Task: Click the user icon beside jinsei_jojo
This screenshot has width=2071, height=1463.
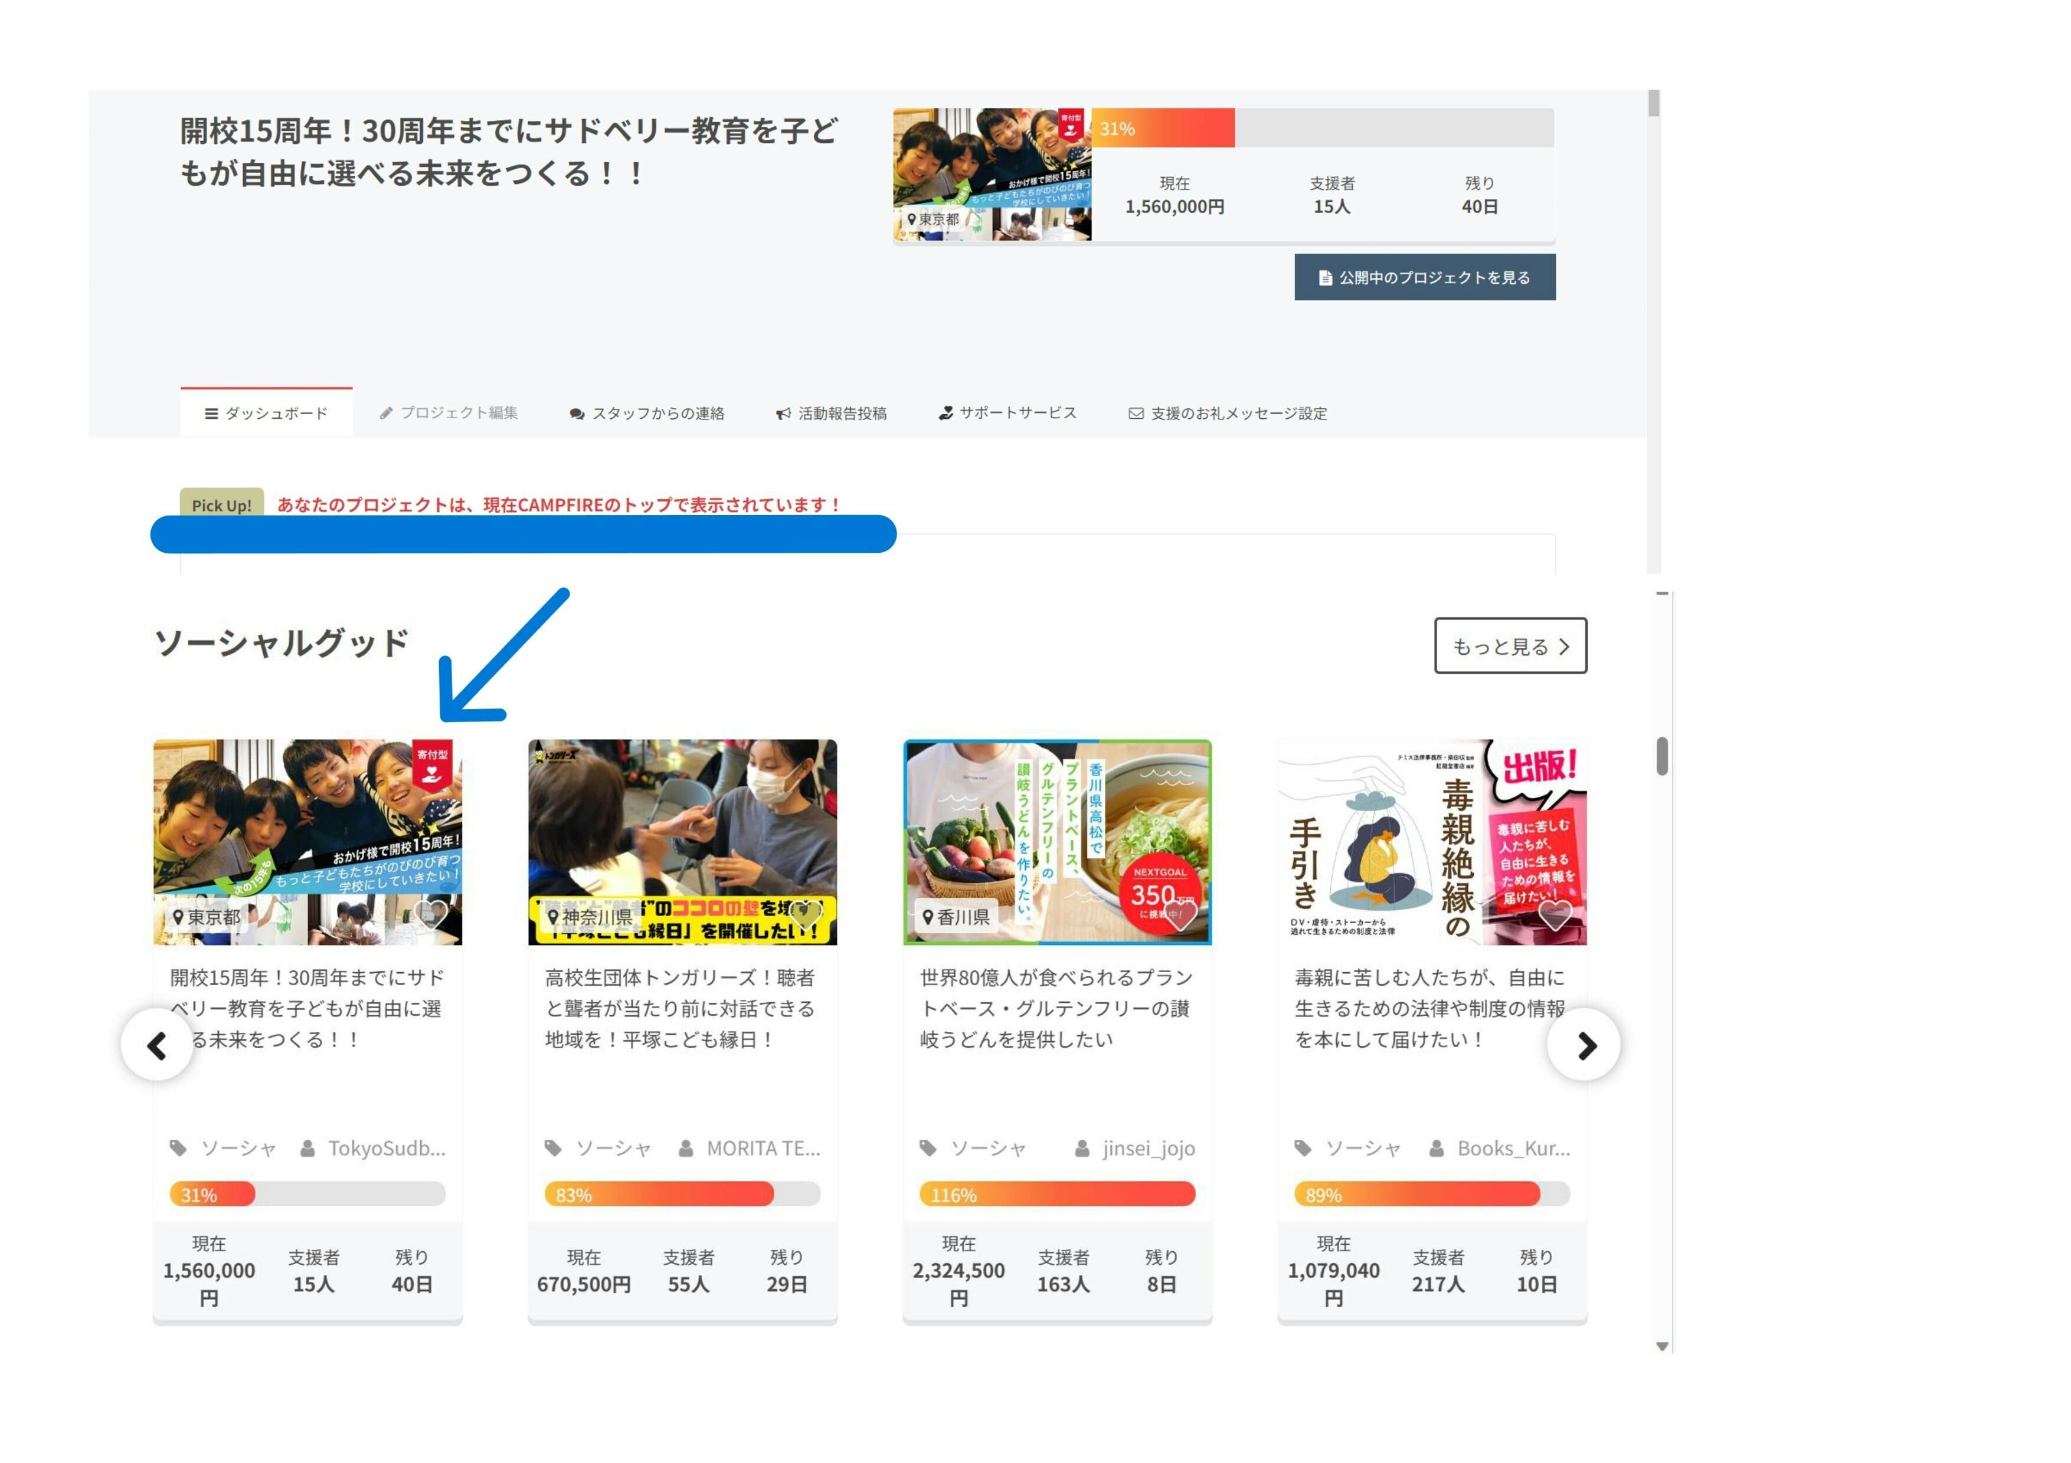Action: 1081,1149
